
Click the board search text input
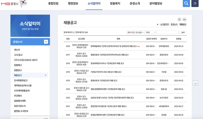click(x=167, y=32)
